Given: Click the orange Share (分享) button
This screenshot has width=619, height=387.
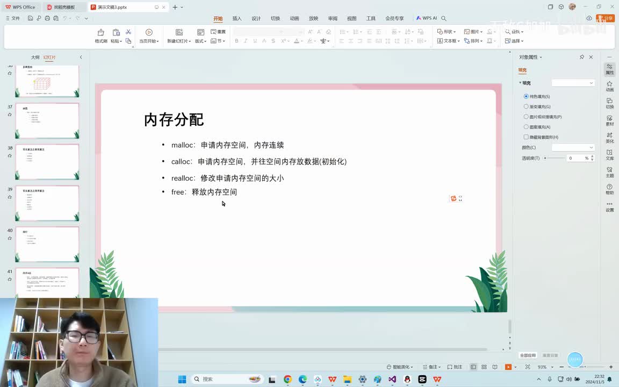Looking at the screenshot, I should (x=605, y=18).
